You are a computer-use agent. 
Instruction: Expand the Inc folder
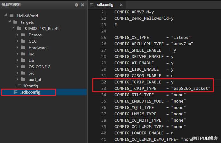point(17,54)
